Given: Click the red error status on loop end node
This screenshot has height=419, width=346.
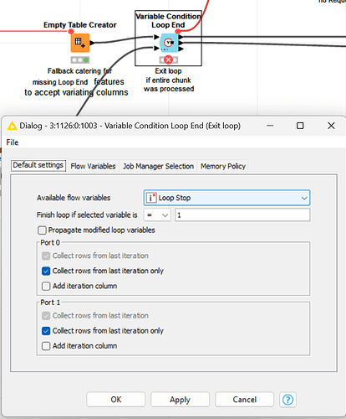Looking at the screenshot, I should pos(168,59).
